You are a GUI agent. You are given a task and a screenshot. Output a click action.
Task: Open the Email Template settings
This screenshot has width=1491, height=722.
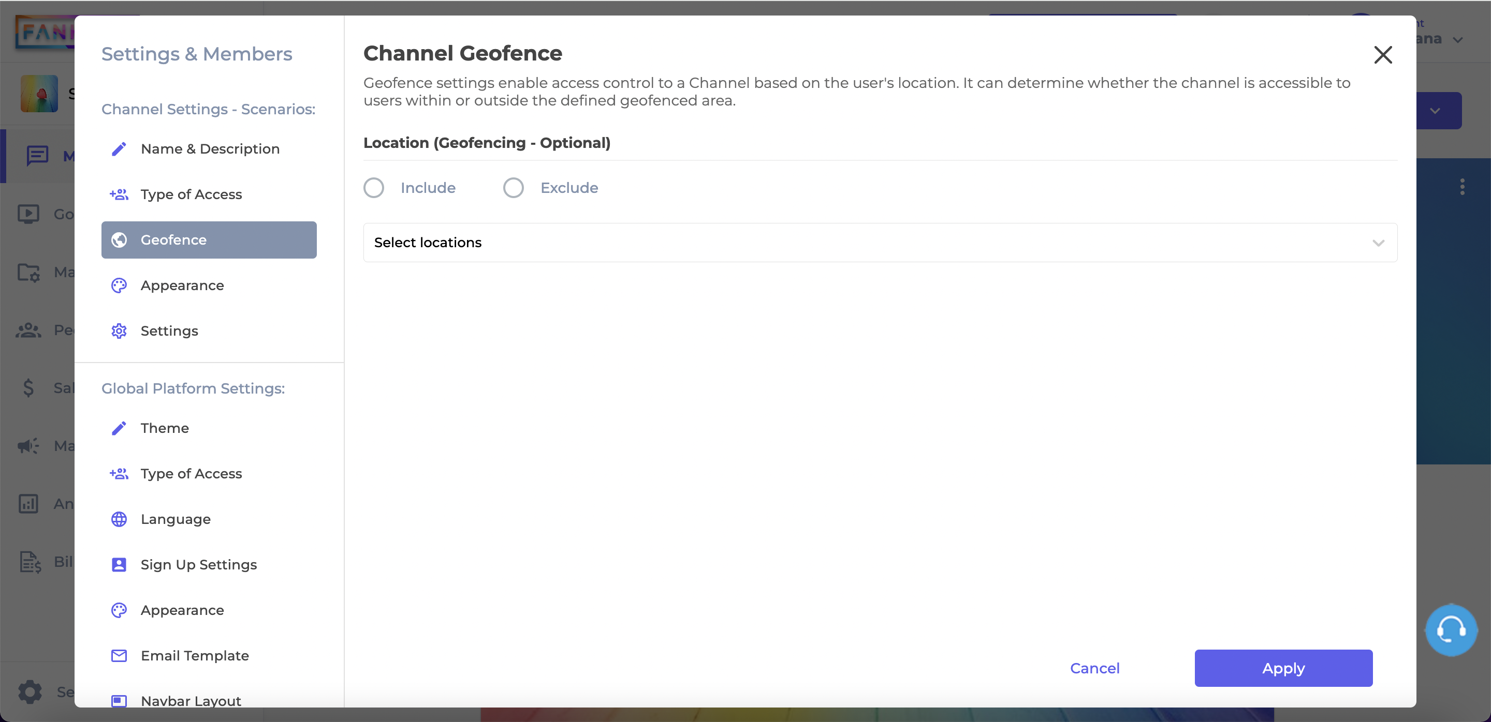pos(209,655)
